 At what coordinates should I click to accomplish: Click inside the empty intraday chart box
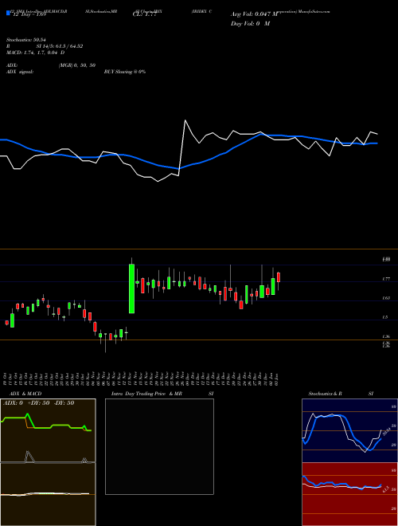point(159,446)
